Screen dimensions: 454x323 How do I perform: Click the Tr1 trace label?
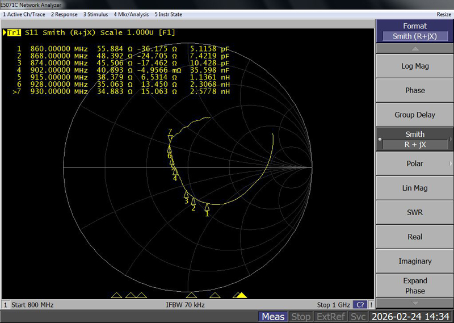(14, 33)
